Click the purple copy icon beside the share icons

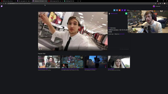125,10
